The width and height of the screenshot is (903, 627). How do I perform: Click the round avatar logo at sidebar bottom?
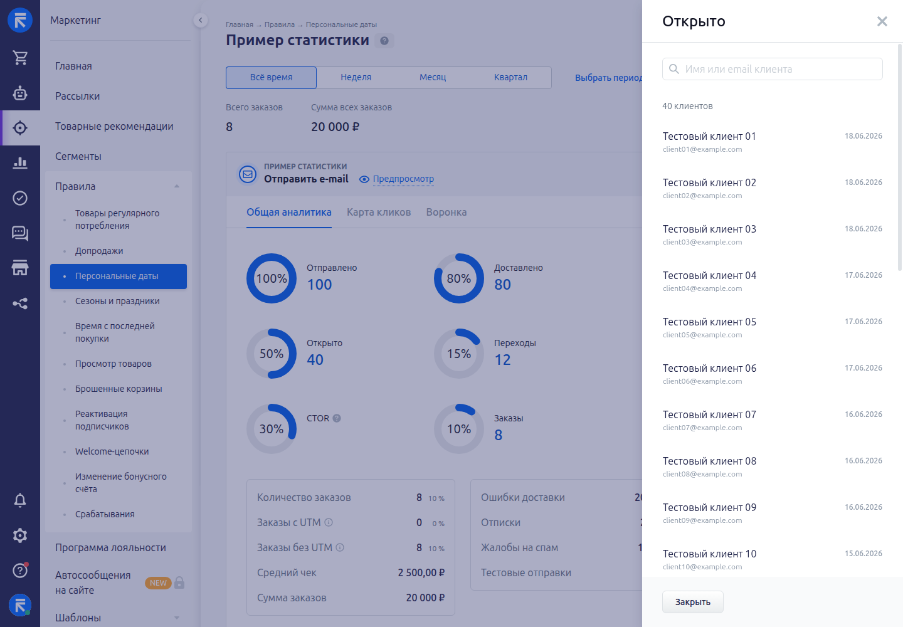(x=20, y=606)
